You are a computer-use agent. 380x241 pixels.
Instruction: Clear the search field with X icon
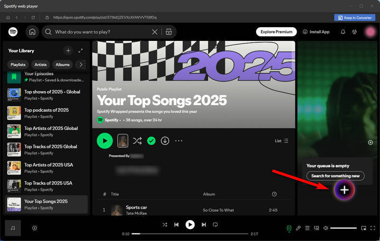pyautogui.click(x=155, y=32)
